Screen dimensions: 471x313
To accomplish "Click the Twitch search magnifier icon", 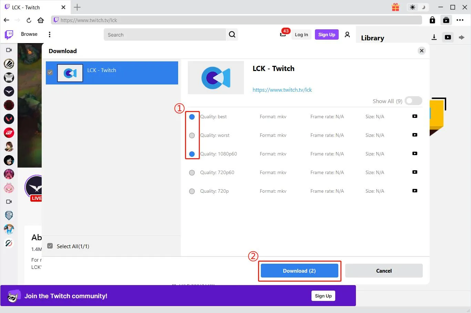I will tap(232, 34).
